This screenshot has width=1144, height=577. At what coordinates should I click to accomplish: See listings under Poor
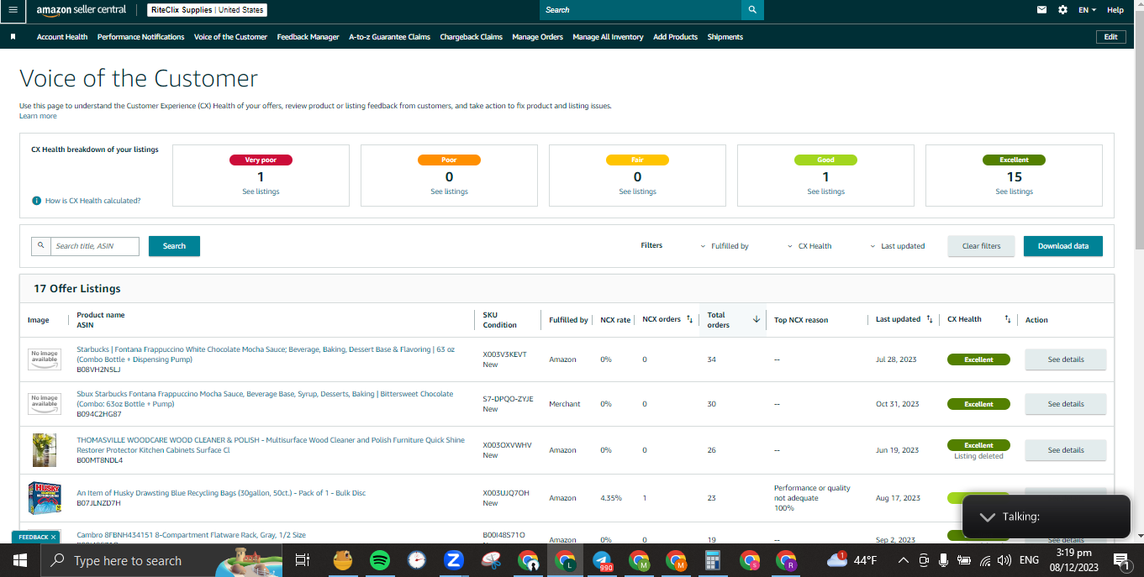point(449,191)
